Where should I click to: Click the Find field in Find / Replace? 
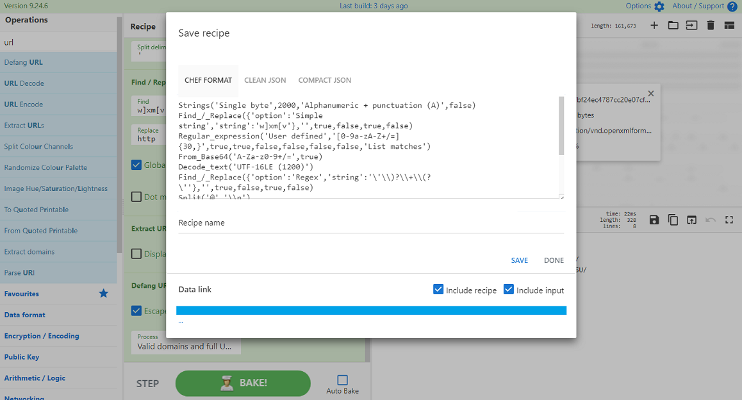[x=149, y=106]
